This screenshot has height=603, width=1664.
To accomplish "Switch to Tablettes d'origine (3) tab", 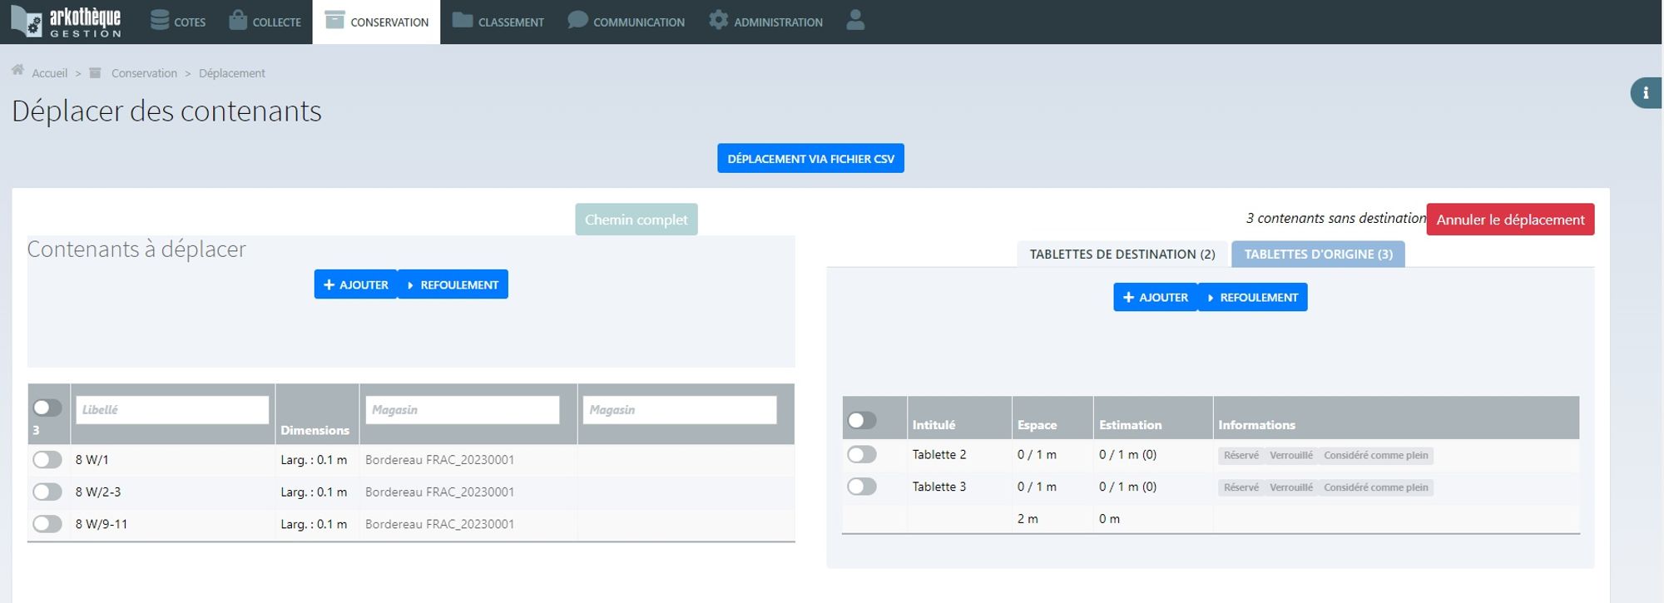I will [x=1318, y=255].
